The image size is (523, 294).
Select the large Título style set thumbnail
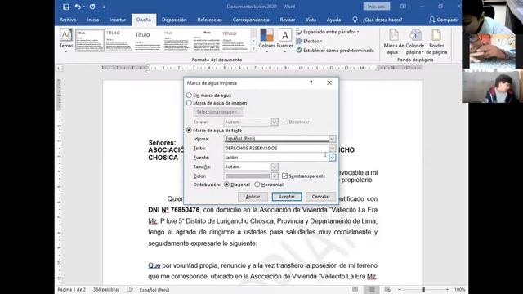click(x=148, y=40)
